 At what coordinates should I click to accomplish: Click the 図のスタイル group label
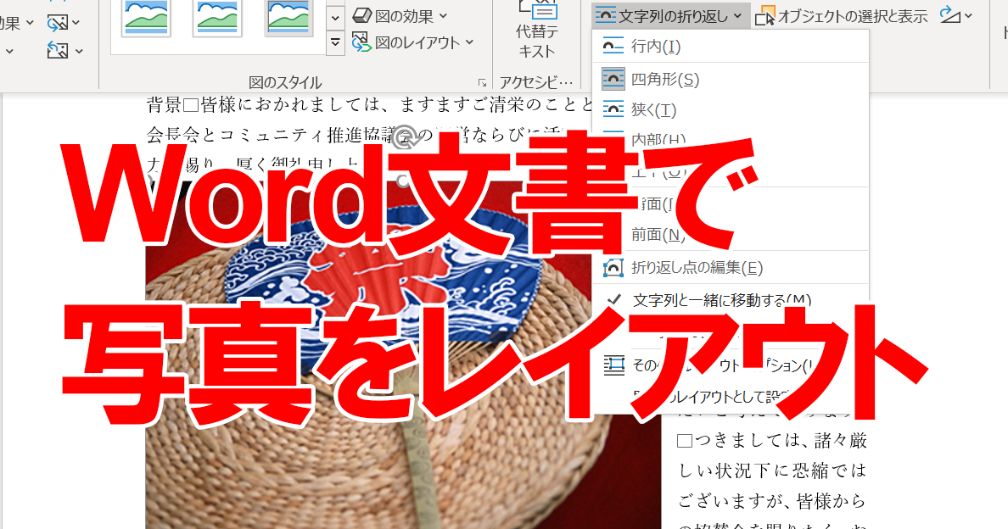point(285,83)
